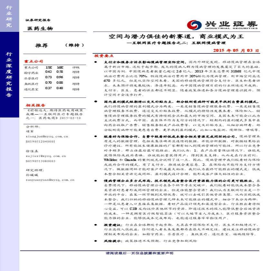Click bold heading starting 慢病管理企业多方式布局
Screen dimensions: 280x271
coord(180,181)
